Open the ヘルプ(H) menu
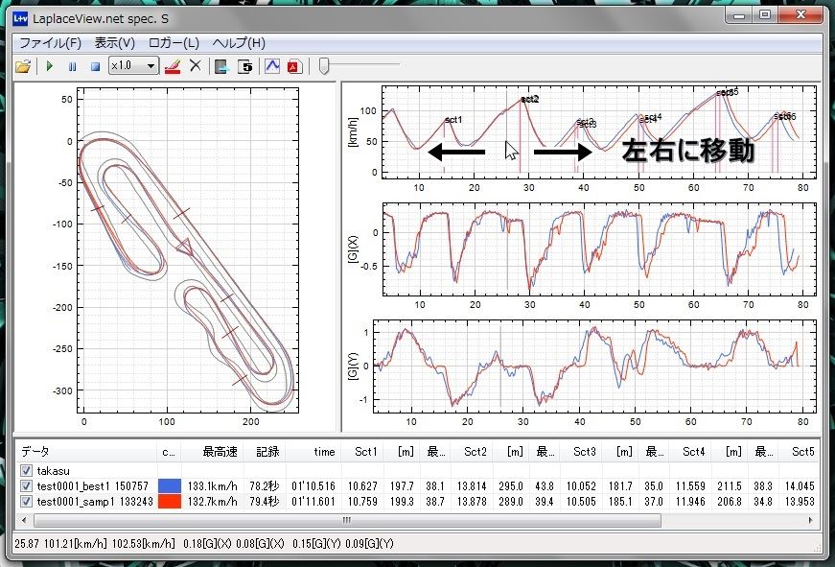This screenshot has height=567, width=835. tap(239, 42)
